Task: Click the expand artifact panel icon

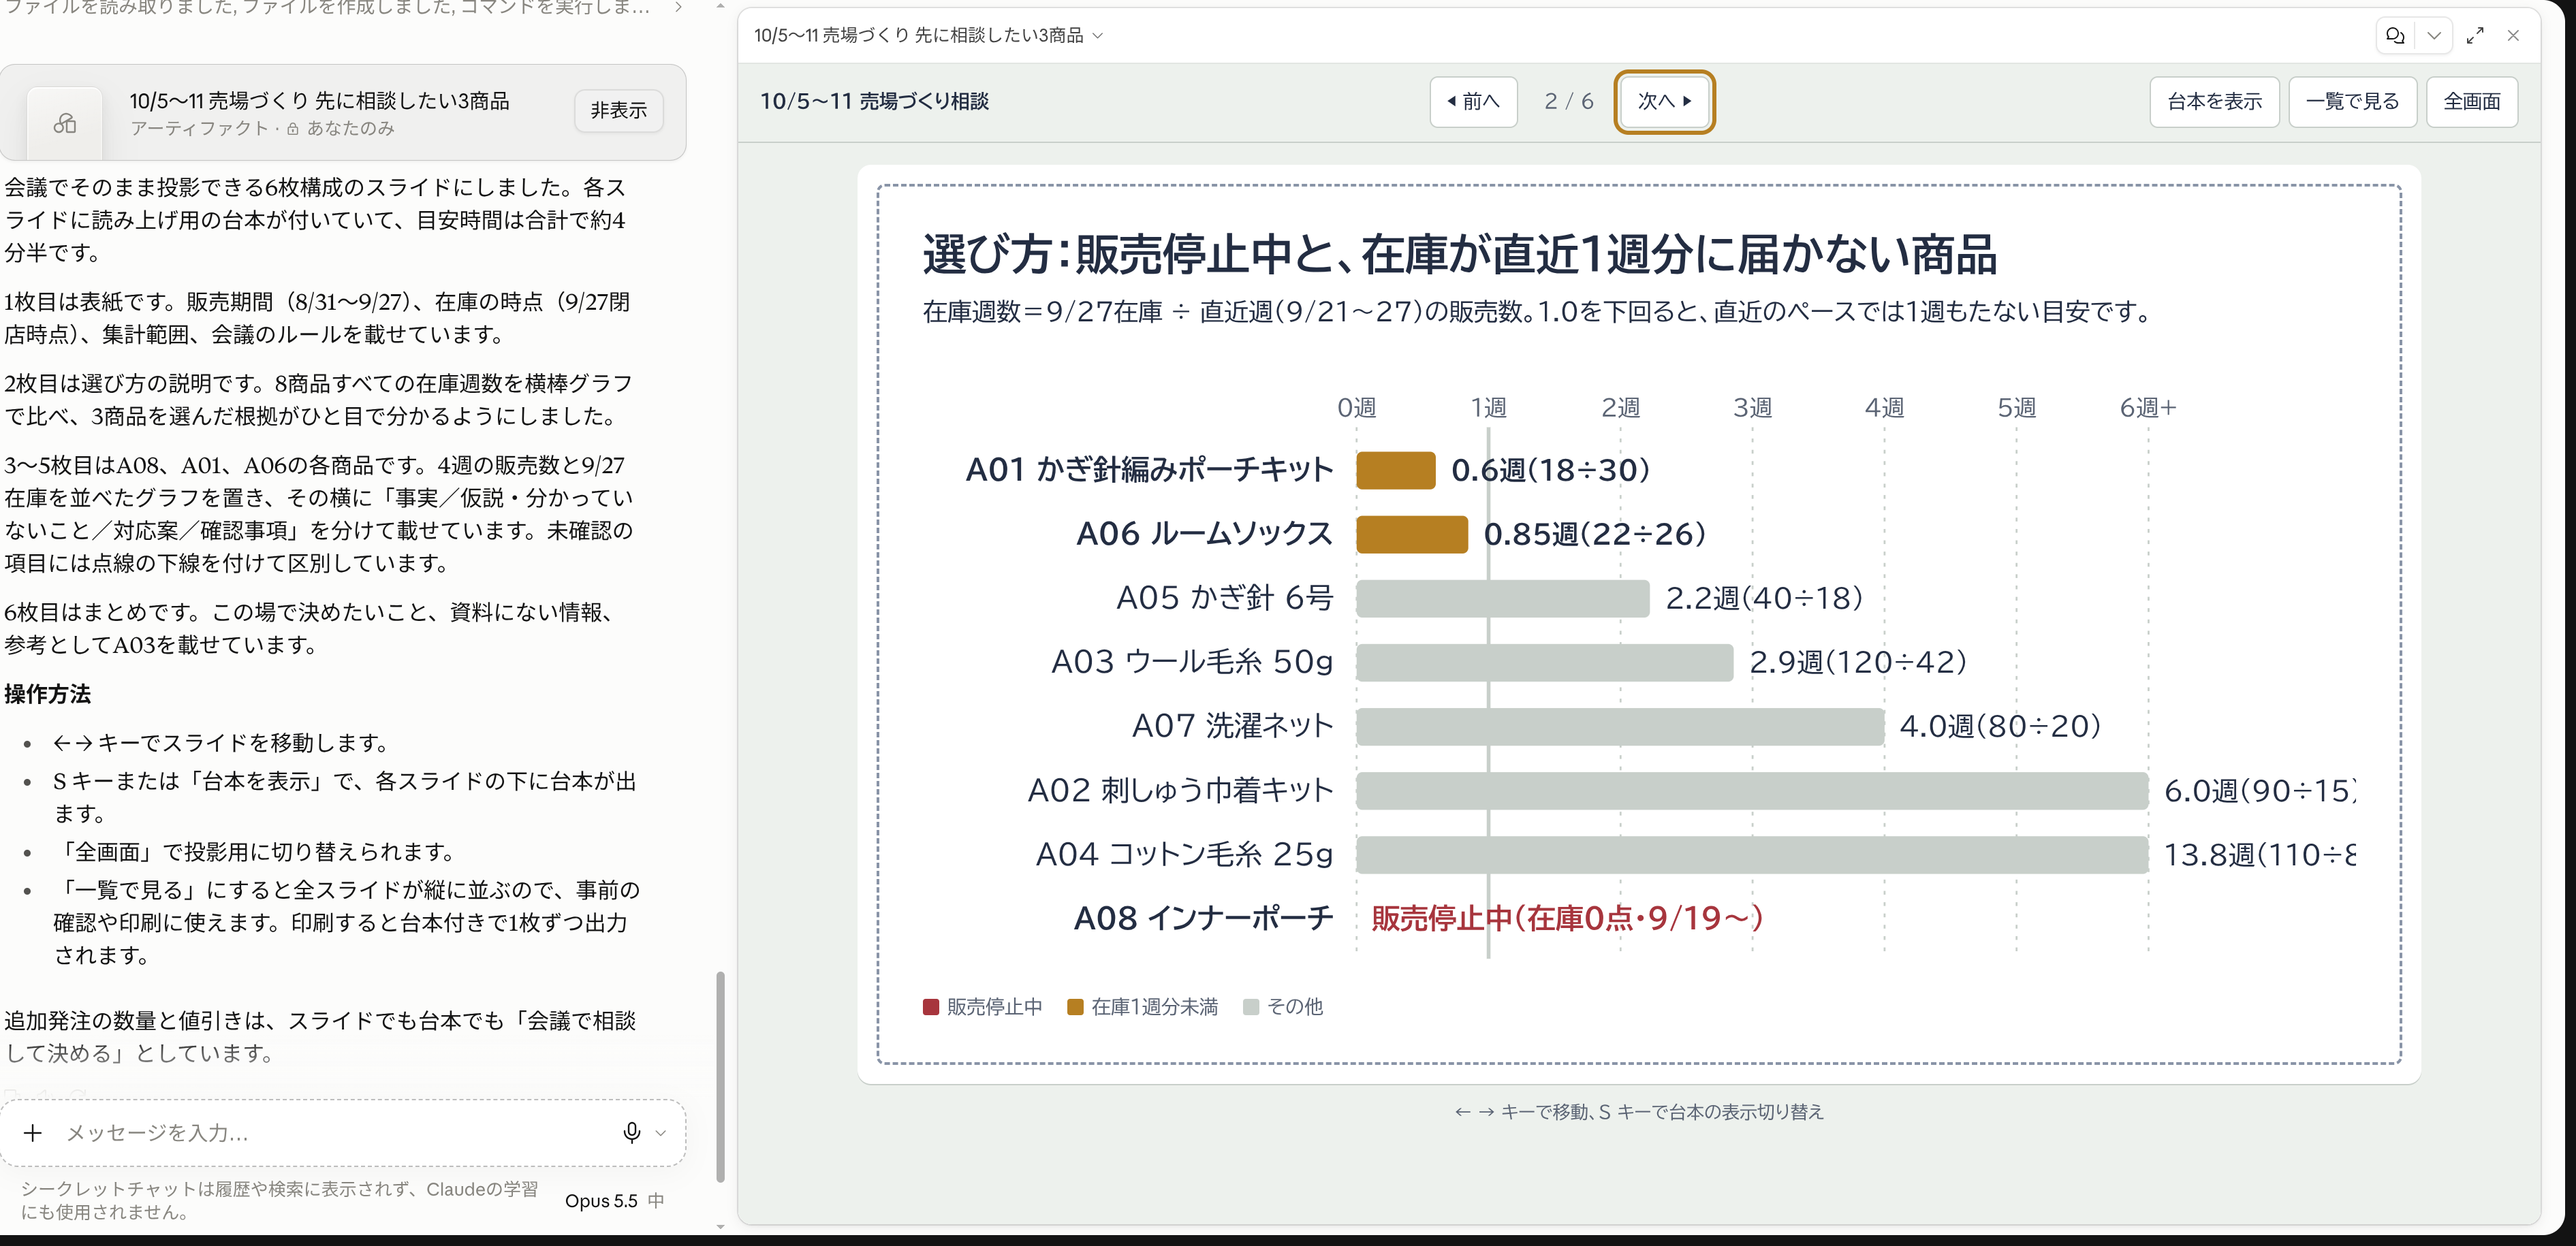Action: pyautogui.click(x=2475, y=35)
